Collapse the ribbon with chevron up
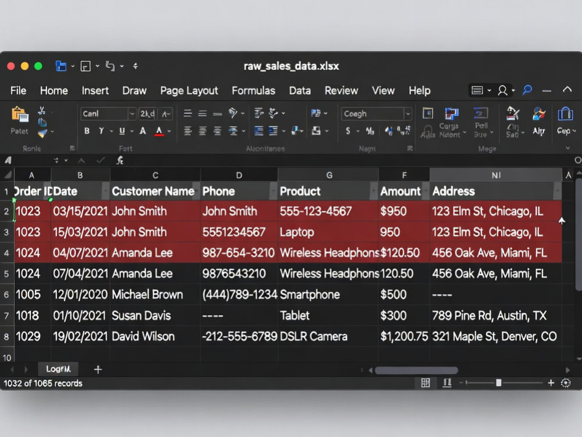The width and height of the screenshot is (582, 437). tap(567, 90)
